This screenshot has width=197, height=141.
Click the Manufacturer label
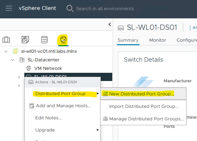click(178, 81)
